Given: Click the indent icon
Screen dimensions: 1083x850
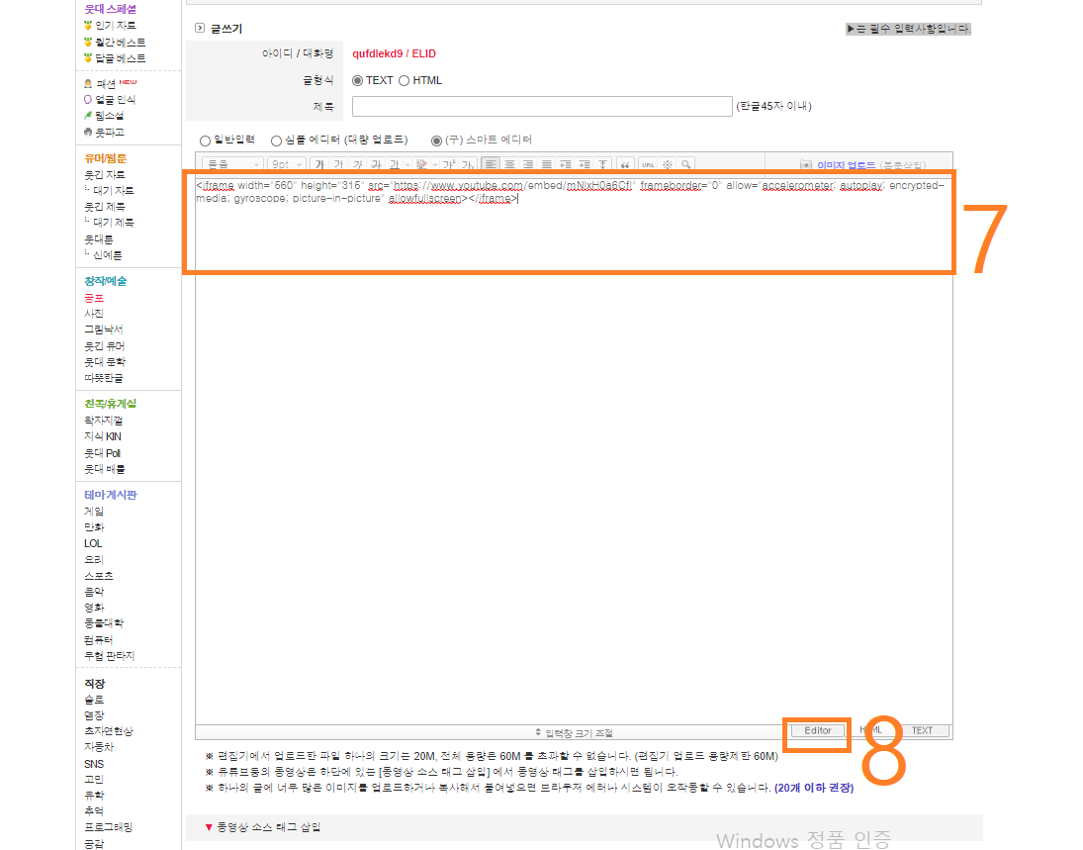Looking at the screenshot, I should [585, 164].
